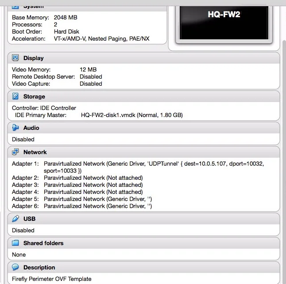Screen dimensions: 286x284
Task: Click the USB Disabled status text
Action: 23,230
